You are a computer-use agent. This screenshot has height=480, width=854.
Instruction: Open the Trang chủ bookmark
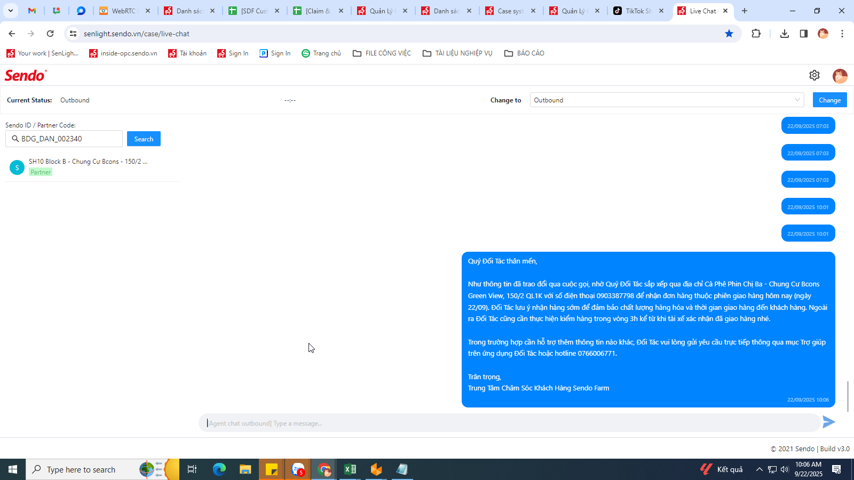321,53
